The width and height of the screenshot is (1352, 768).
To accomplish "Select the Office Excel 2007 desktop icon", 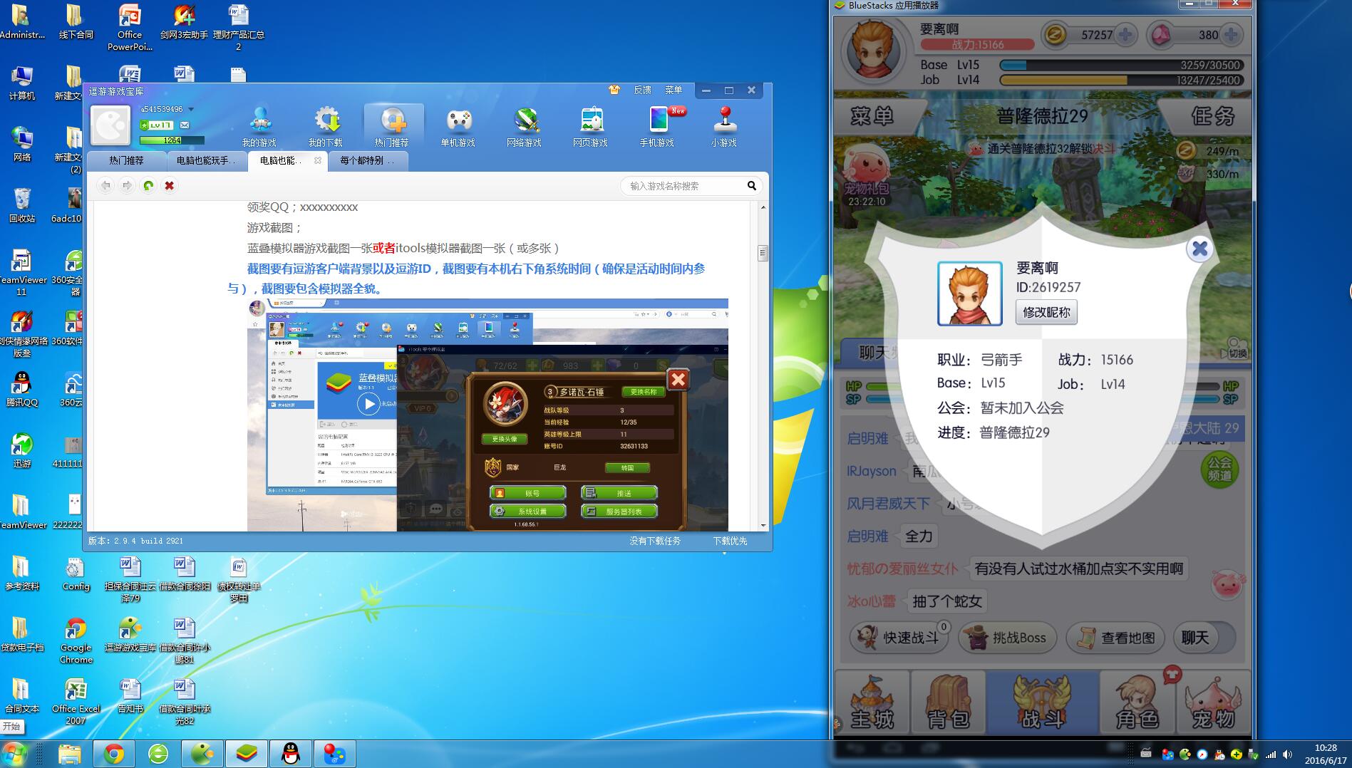I will (76, 701).
